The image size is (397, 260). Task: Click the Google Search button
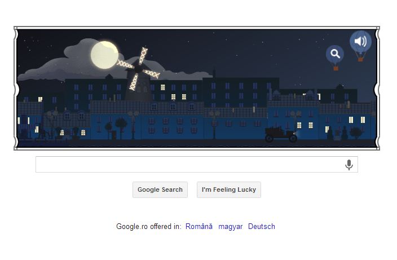pos(160,190)
